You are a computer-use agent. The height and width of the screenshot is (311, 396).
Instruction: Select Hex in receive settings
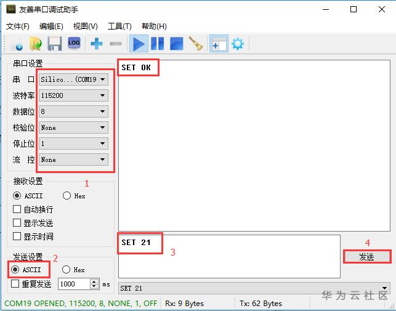[74, 196]
